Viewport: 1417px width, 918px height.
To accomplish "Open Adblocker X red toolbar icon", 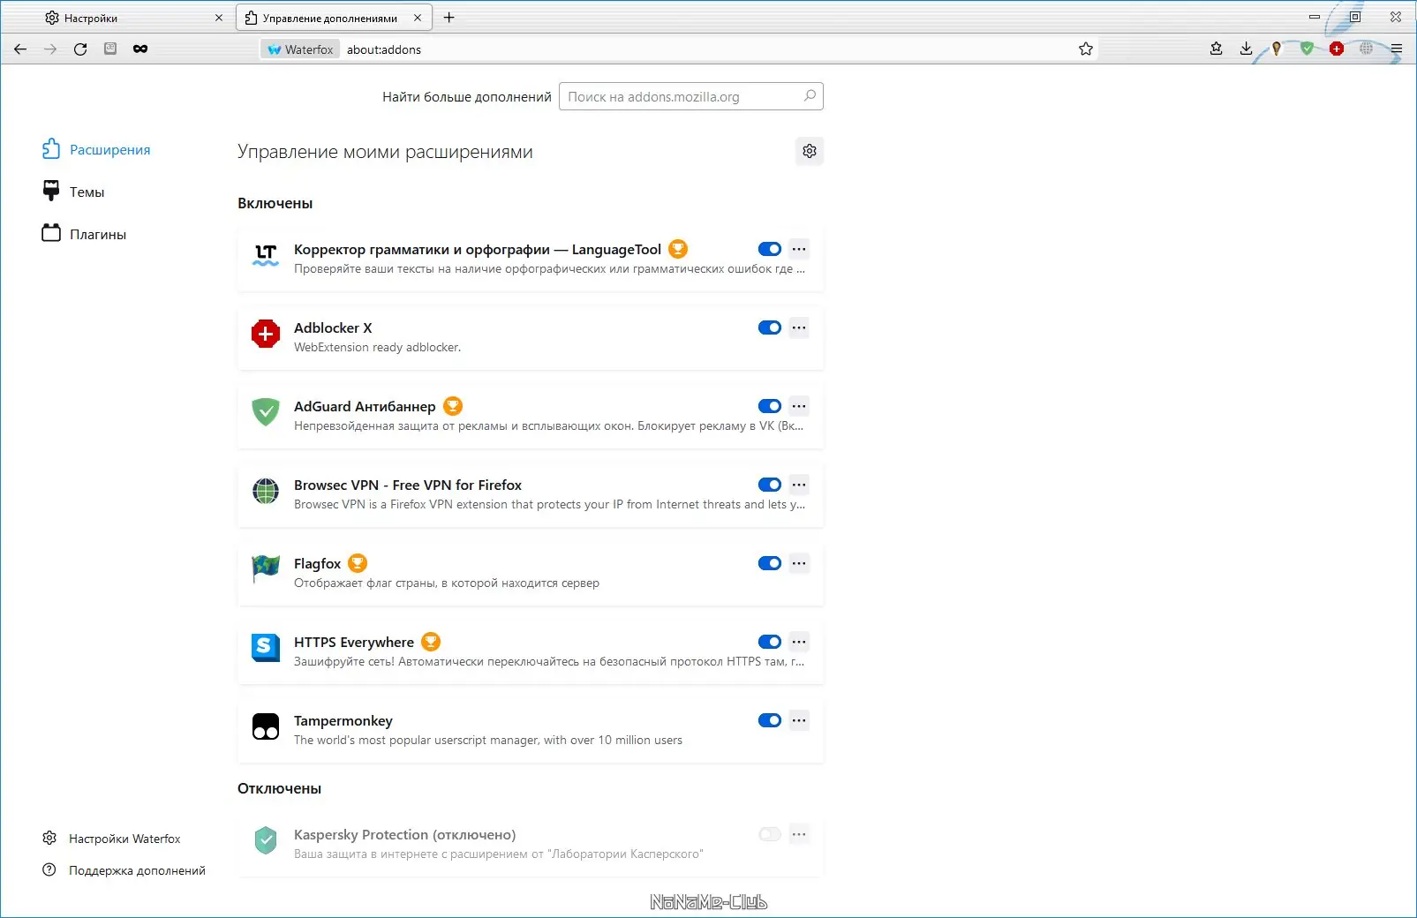I will [1337, 49].
